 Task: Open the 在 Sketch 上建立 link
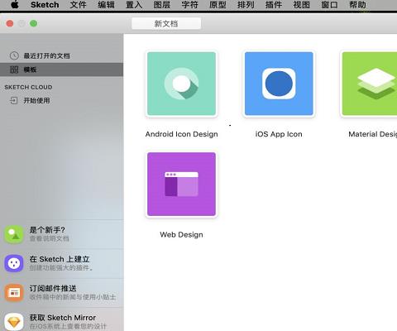60,259
